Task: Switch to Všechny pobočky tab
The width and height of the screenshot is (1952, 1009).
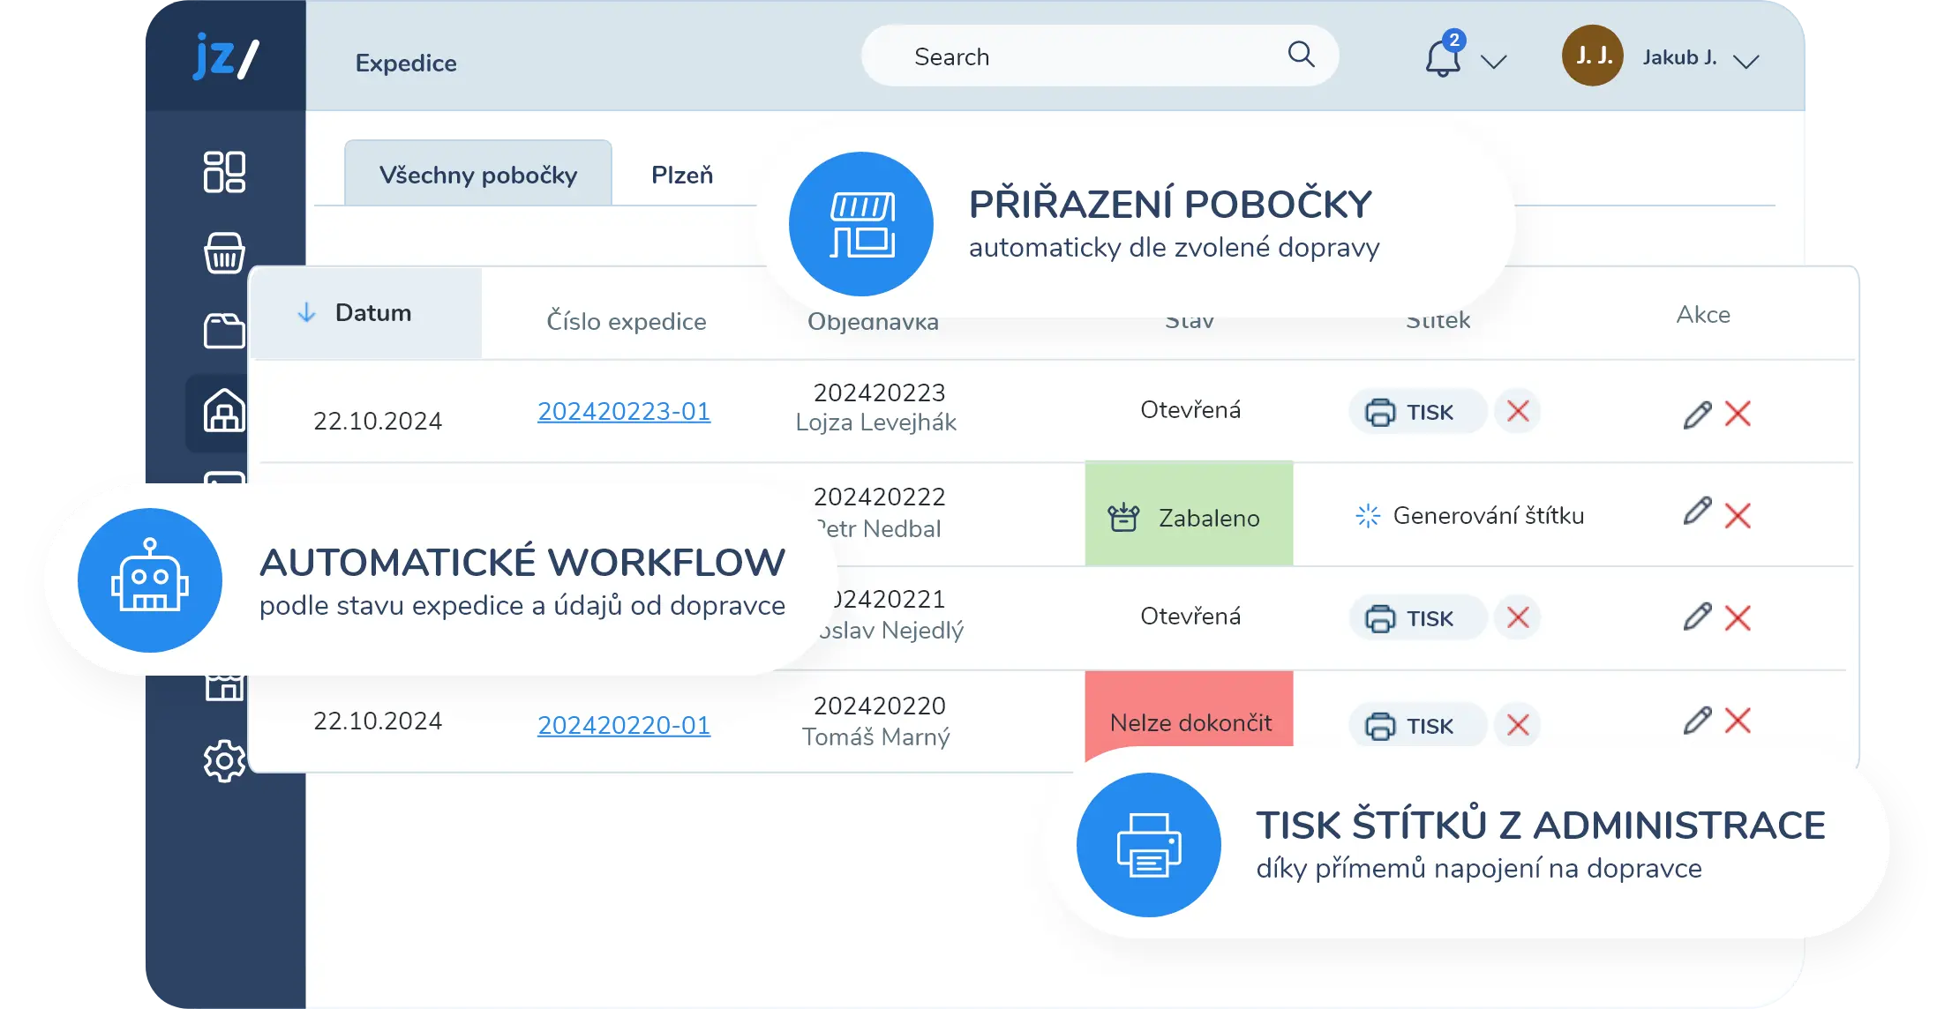Action: click(x=478, y=174)
